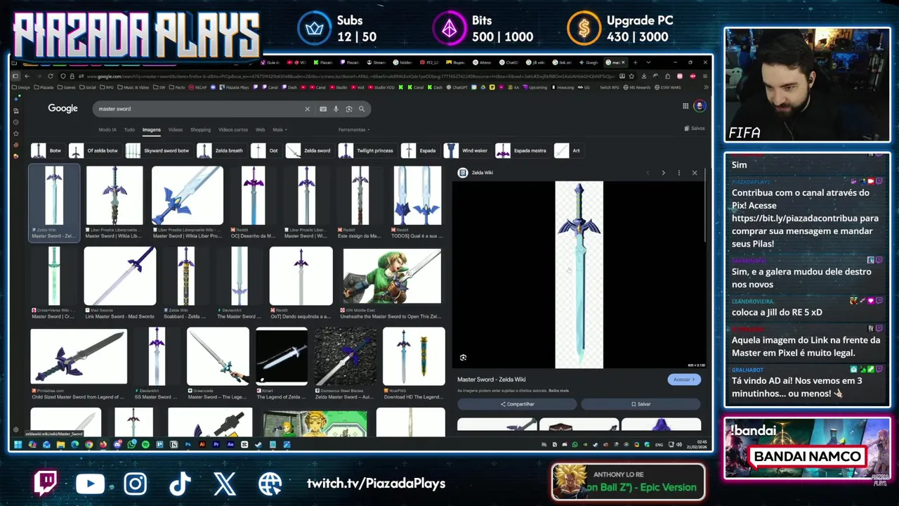Bookmark this page with the star
899x506 pixels.
(x=632, y=76)
